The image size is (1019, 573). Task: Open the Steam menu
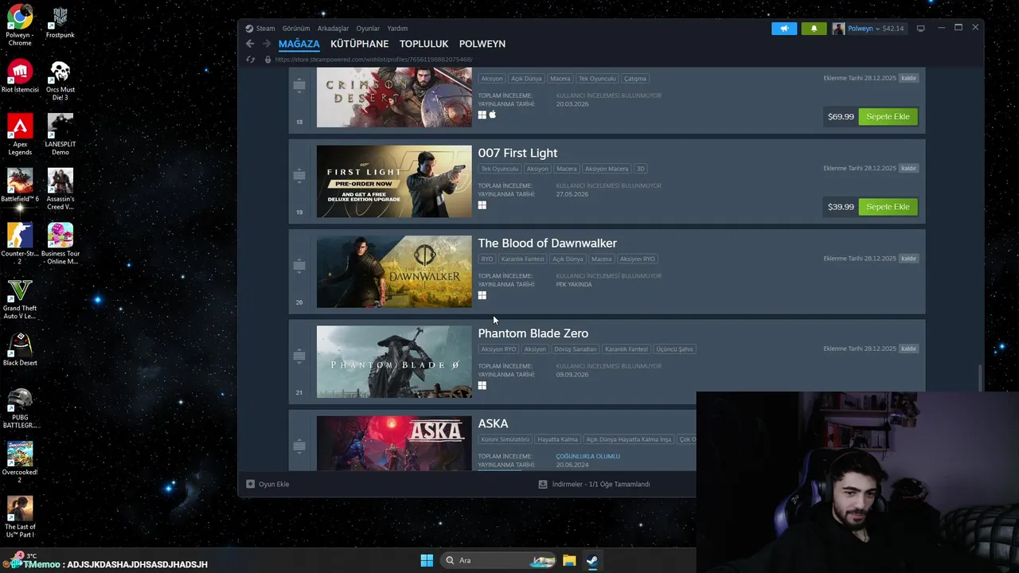coord(265,29)
